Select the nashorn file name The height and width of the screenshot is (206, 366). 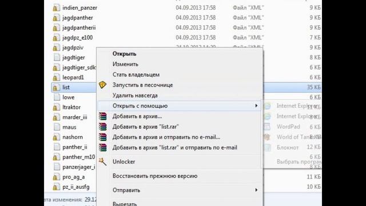coord(73,137)
